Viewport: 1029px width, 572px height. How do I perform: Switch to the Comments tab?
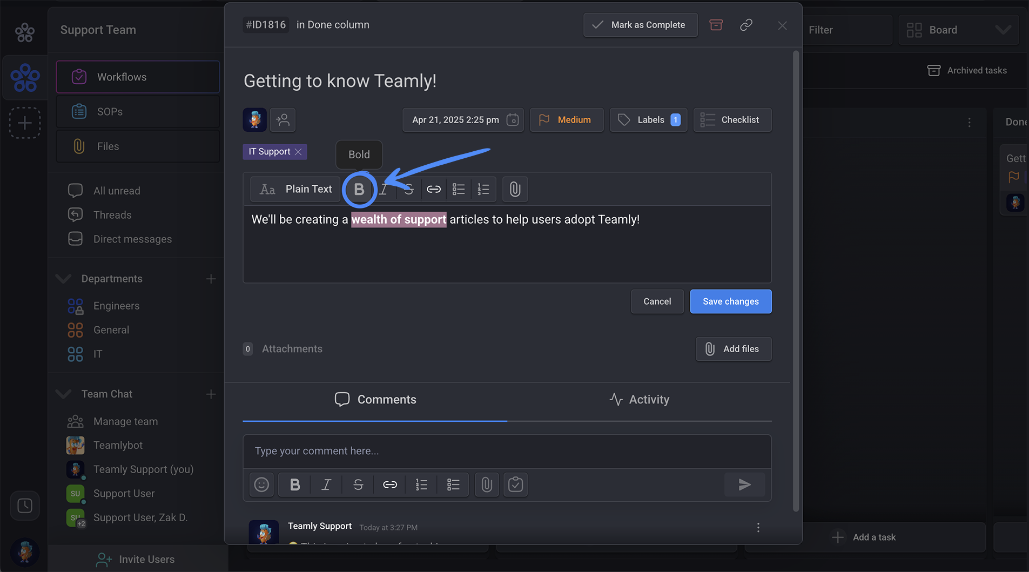(375, 400)
